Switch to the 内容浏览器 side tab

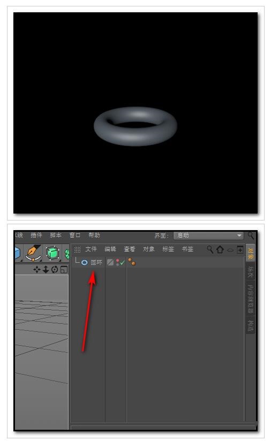coord(251,298)
